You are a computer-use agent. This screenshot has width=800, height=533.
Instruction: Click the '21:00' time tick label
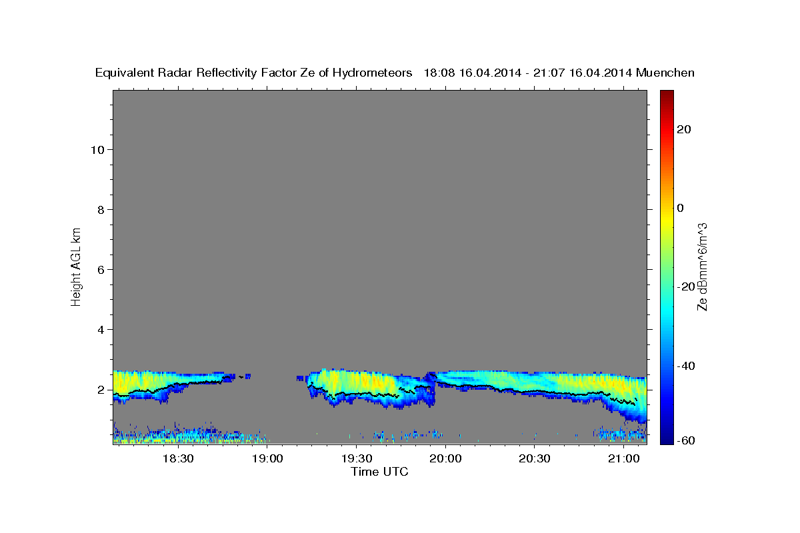pyautogui.click(x=623, y=458)
